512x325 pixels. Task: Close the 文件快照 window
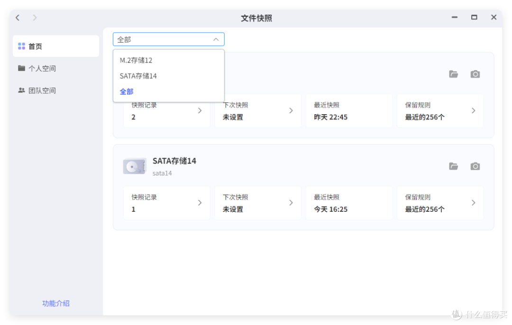tap(494, 18)
